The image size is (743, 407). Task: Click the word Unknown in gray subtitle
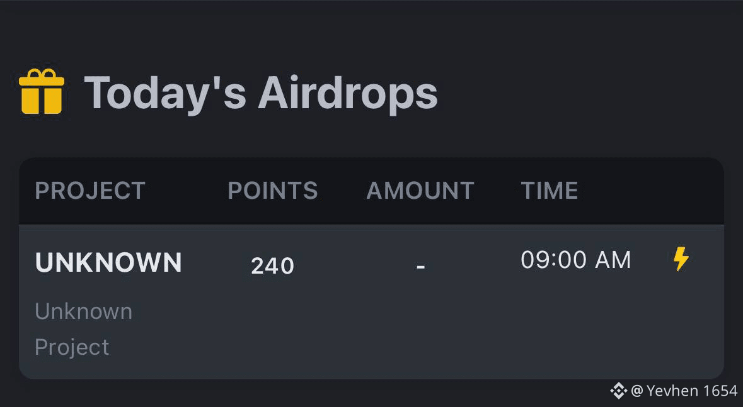point(83,311)
